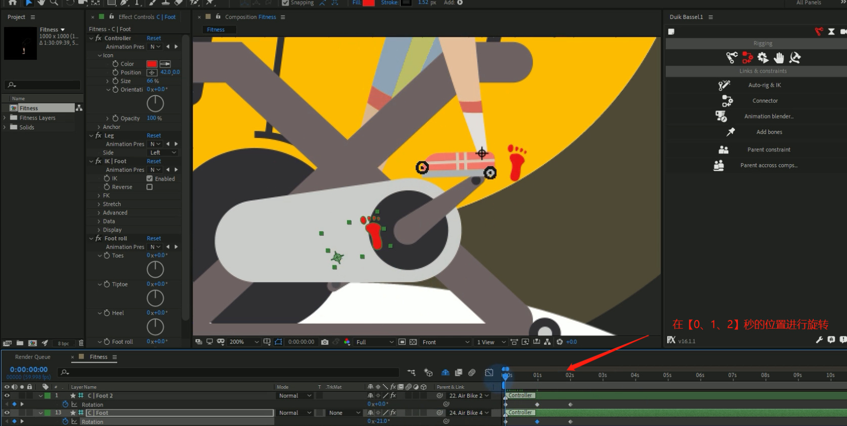Open the Duik hand controllers icon
Screen dimensions: 847x426
(x=779, y=58)
